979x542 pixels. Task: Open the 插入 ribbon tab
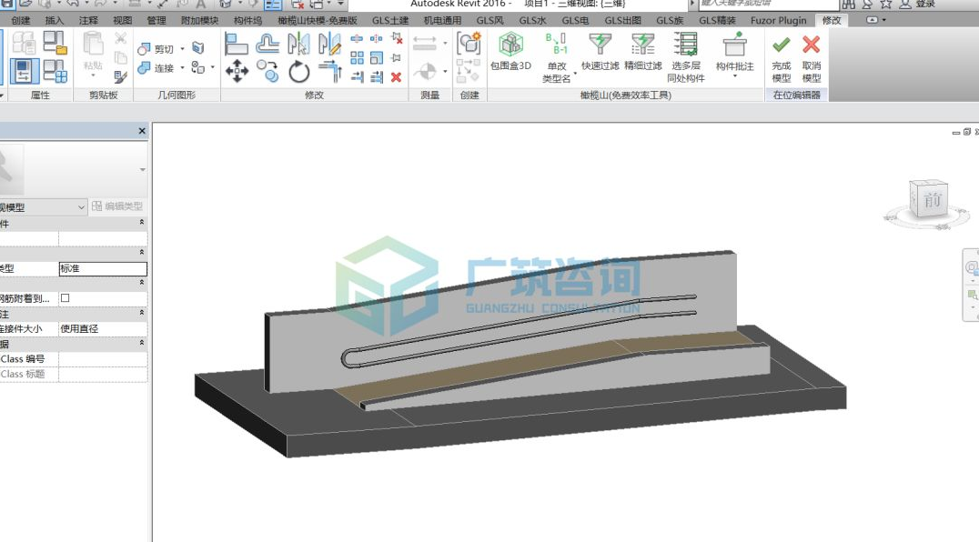[x=55, y=21]
